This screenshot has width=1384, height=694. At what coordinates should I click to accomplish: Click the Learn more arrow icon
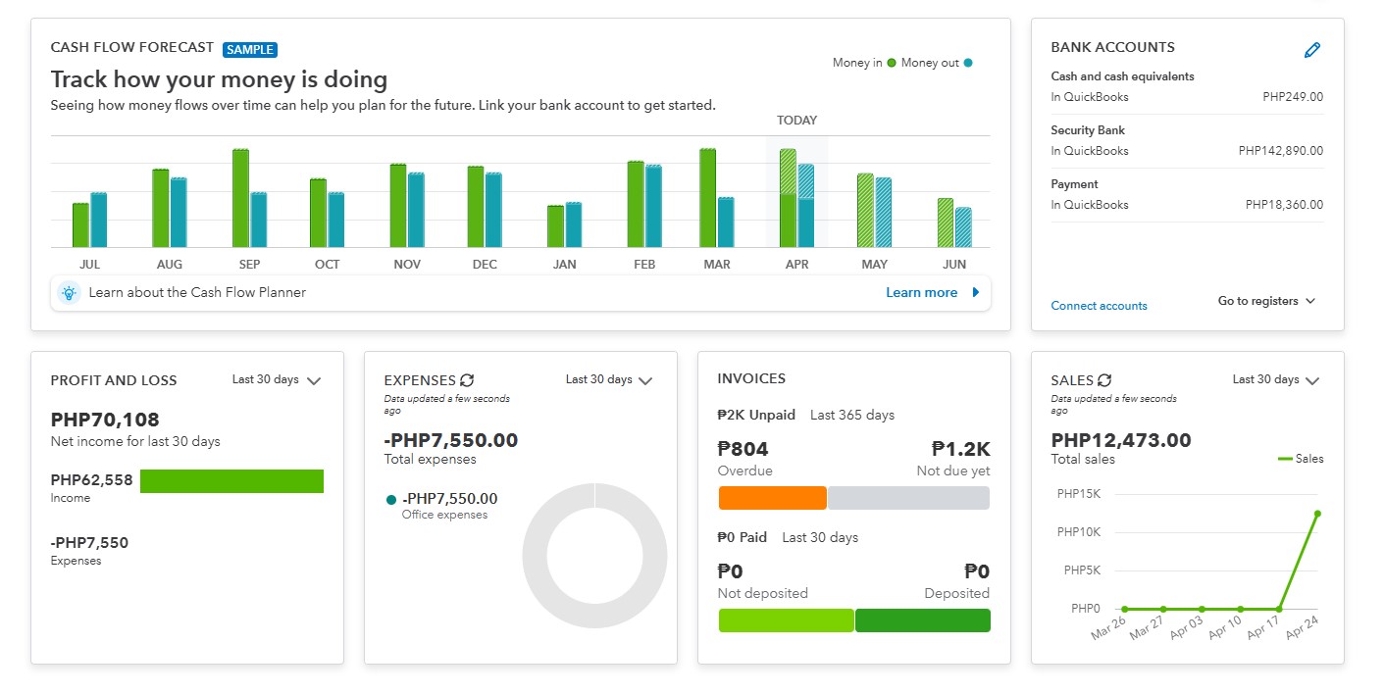click(x=975, y=292)
